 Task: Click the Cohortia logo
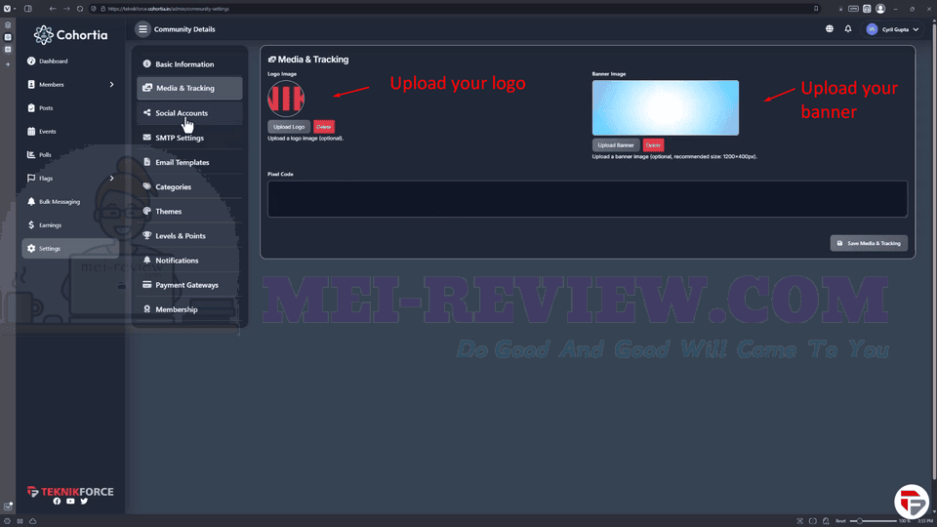pos(70,35)
